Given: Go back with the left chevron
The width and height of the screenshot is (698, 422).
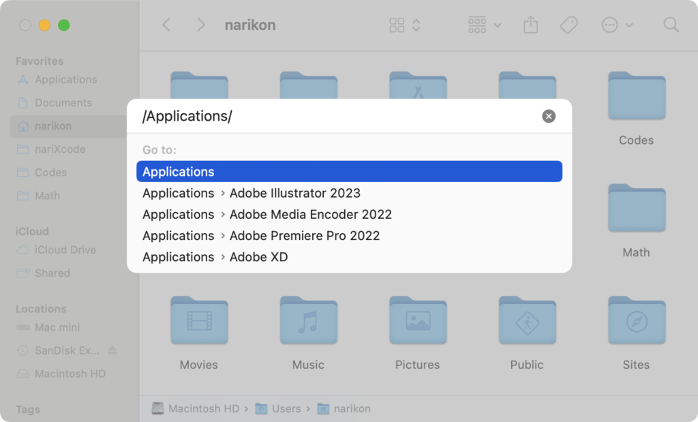Looking at the screenshot, I should (166, 25).
